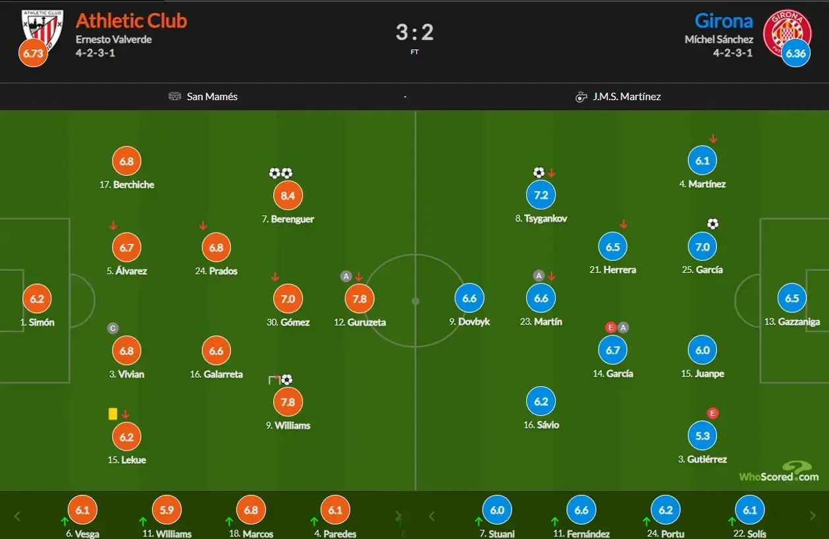This screenshot has height=539, width=829.
Task: Select Tsygankov's 7.2 rating circle
Action: tap(541, 195)
